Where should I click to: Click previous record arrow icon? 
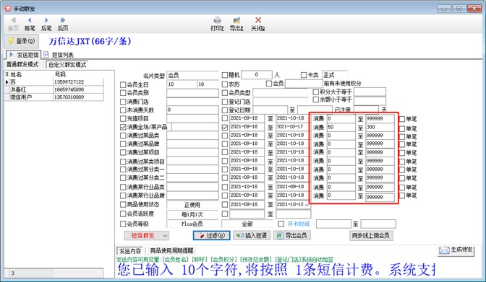[x=30, y=20]
